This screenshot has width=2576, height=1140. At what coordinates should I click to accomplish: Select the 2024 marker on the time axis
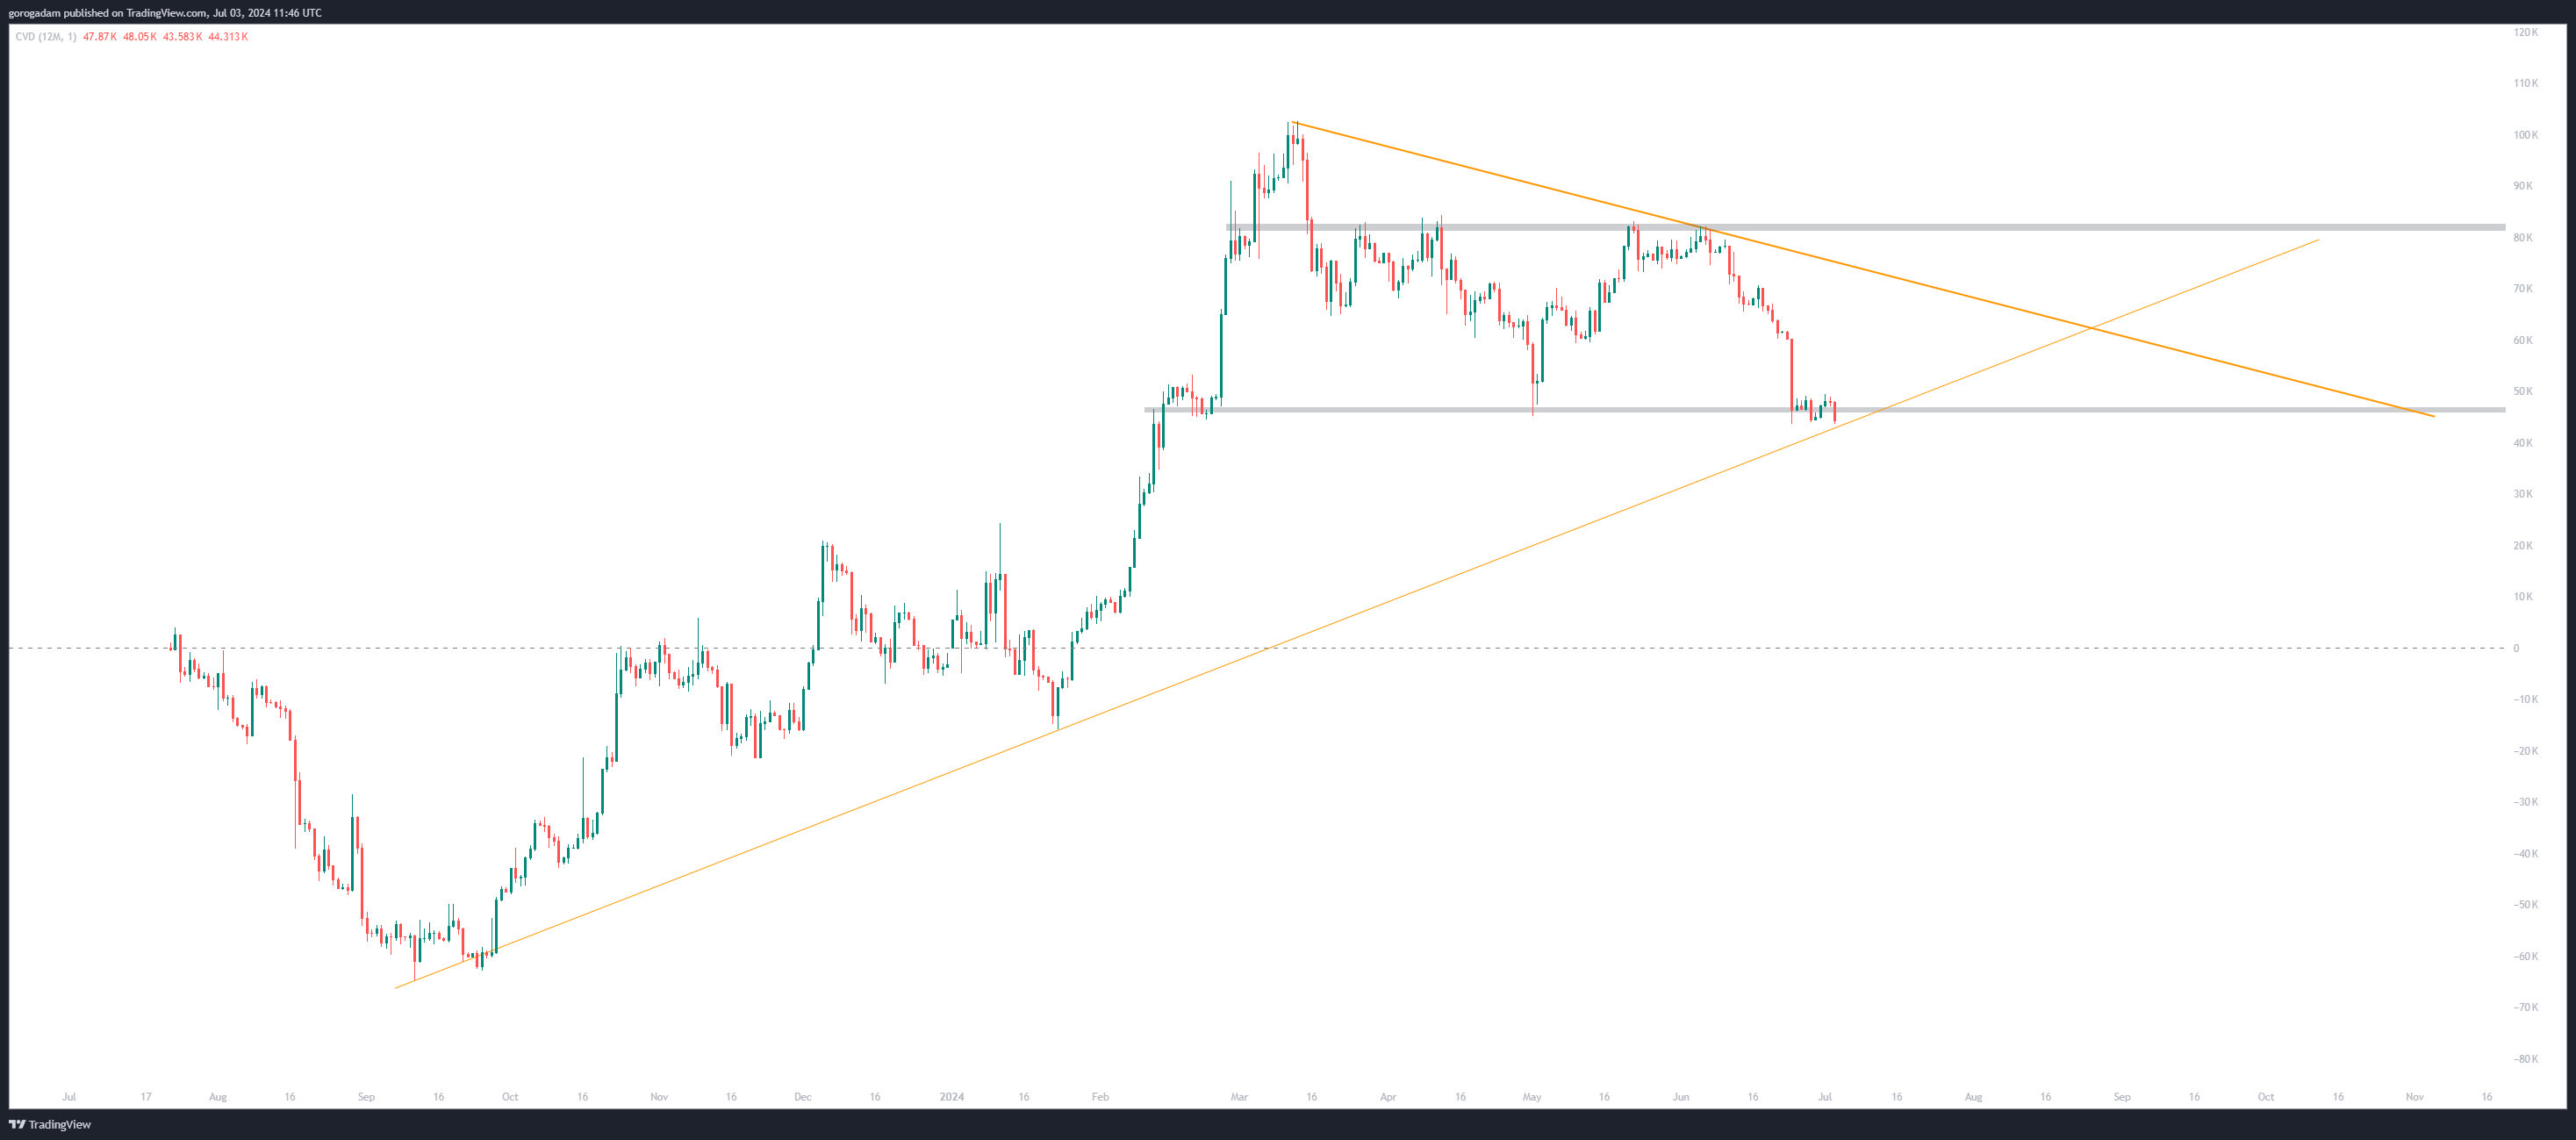coord(951,1097)
